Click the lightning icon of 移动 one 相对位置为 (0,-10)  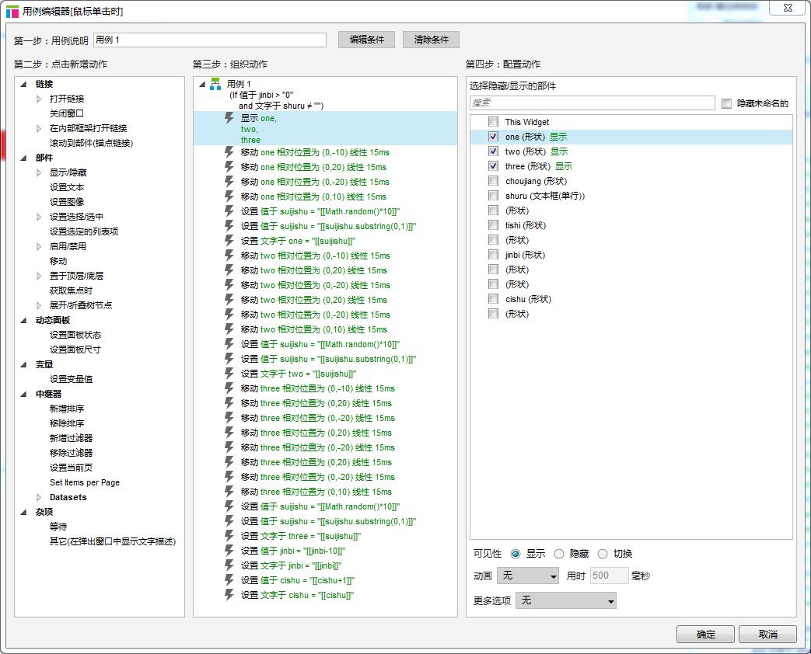point(229,152)
